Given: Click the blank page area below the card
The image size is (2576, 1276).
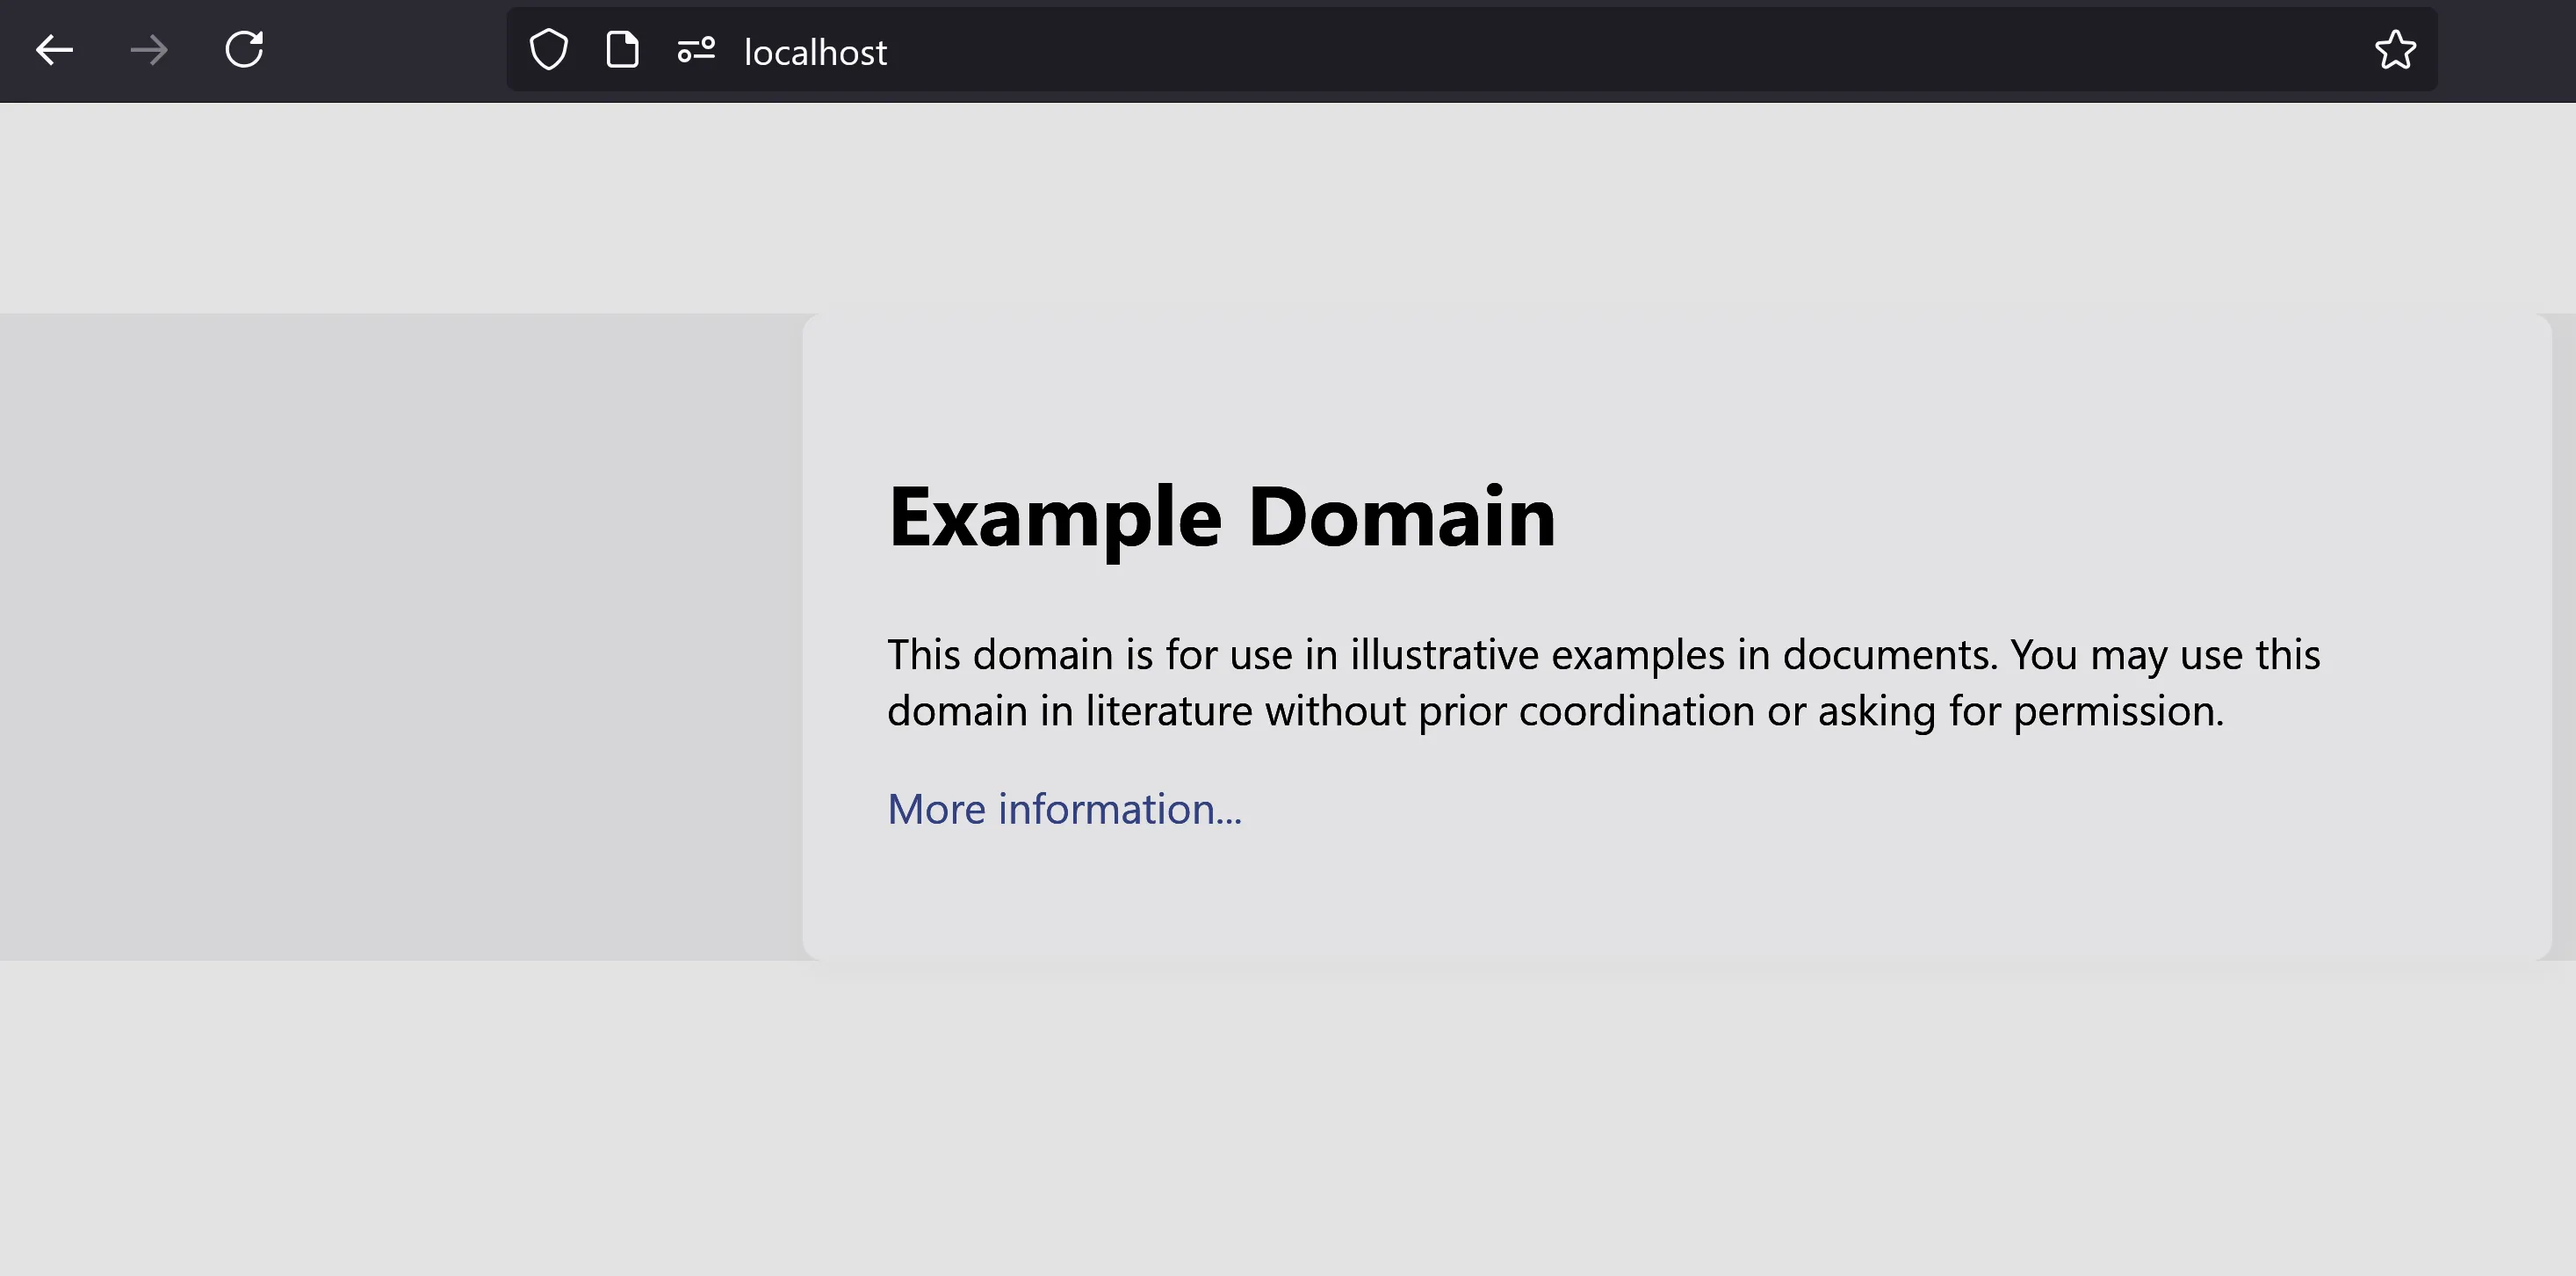Looking at the screenshot, I should [x=1288, y=1118].
